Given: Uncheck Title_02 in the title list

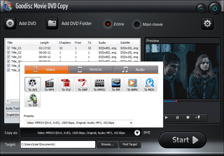Looking at the screenshot, I should pos(9,52).
